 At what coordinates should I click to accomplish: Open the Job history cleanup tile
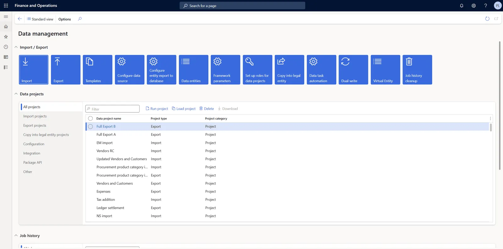417,70
